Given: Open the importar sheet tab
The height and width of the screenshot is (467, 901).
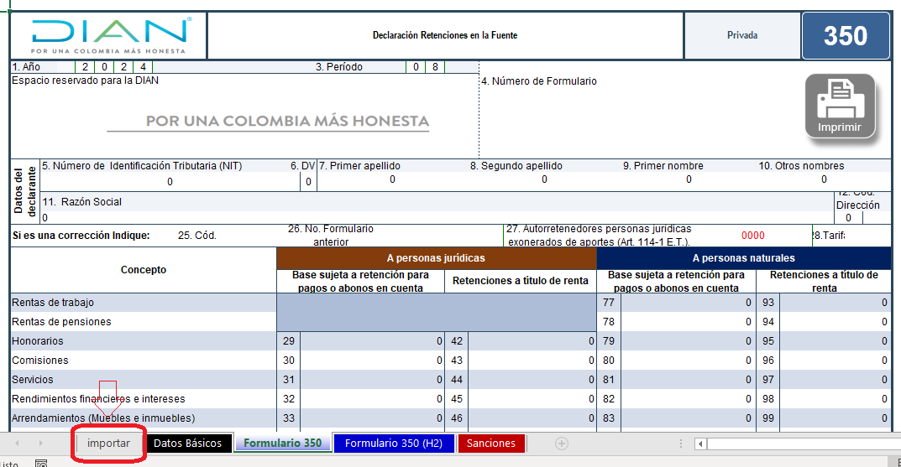Looking at the screenshot, I should tap(109, 443).
